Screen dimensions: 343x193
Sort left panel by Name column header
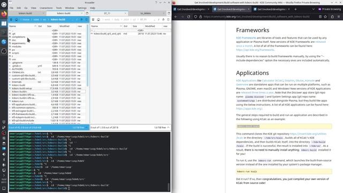(x=23, y=26)
